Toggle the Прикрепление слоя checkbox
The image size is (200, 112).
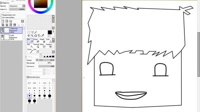[x=1, y=15]
